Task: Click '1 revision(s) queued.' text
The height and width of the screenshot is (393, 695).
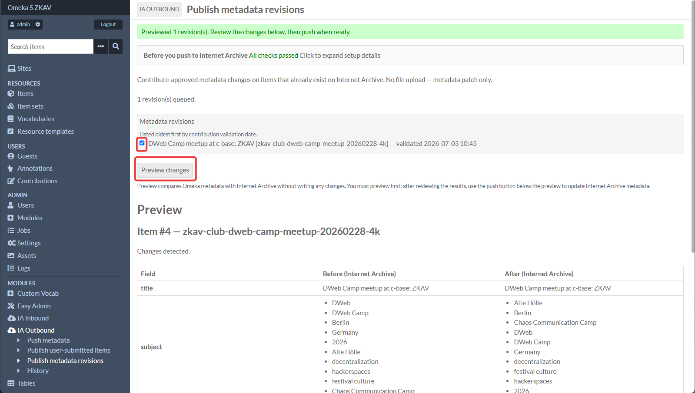Action: pyautogui.click(x=166, y=99)
